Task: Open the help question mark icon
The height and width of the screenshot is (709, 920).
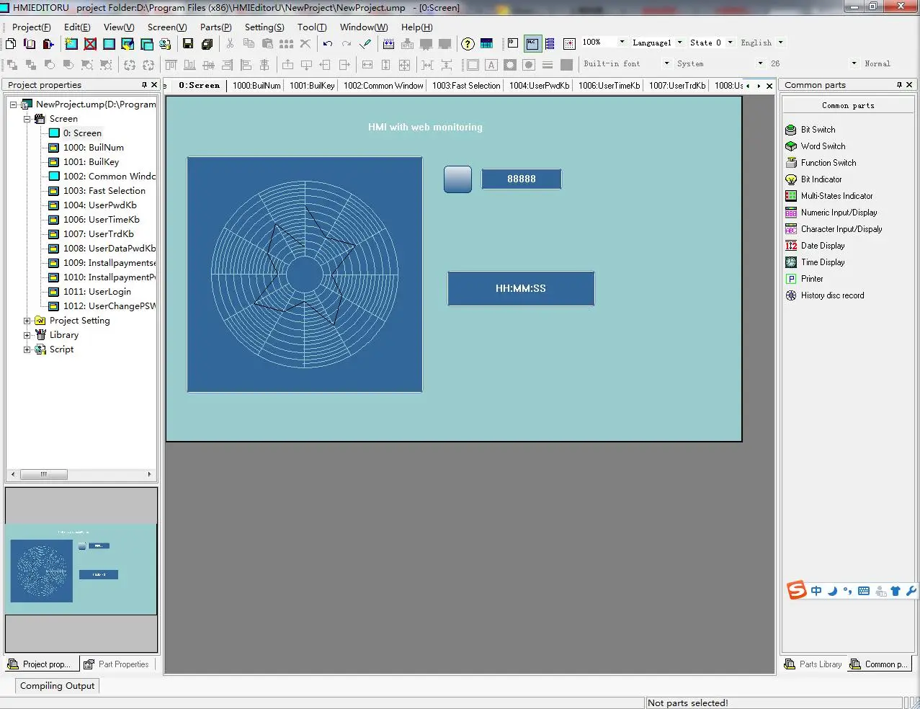Action: [x=468, y=44]
